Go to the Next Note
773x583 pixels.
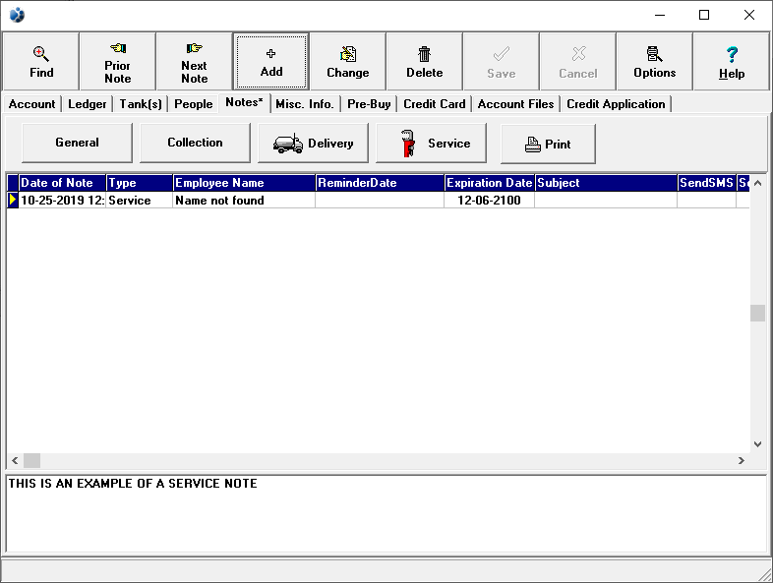click(194, 62)
